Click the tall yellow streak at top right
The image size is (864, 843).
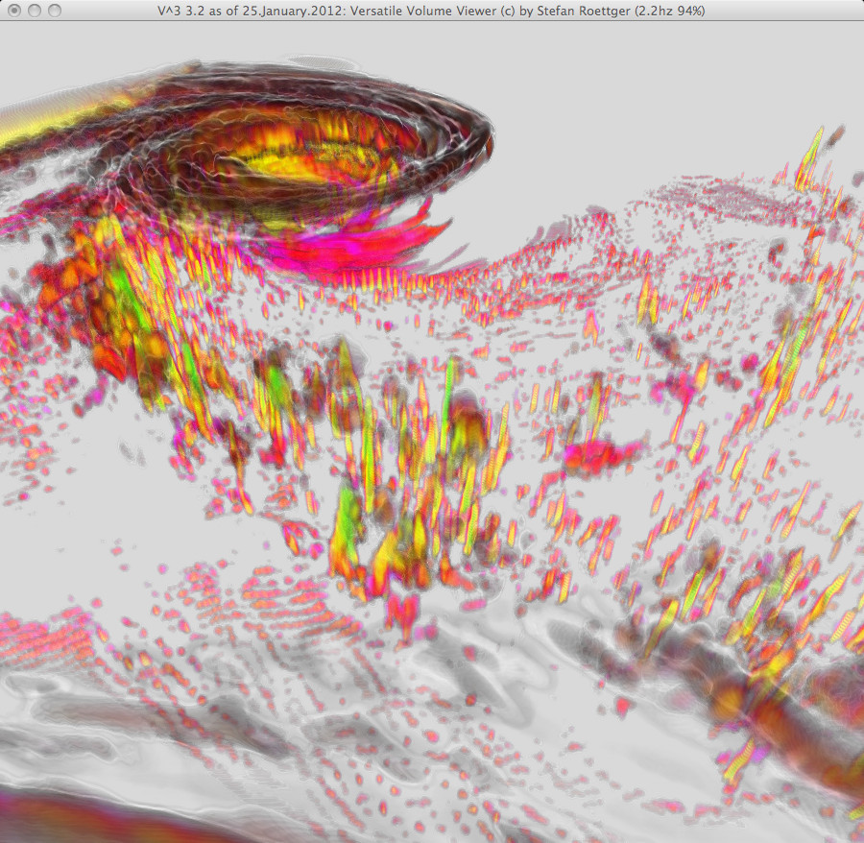pos(811,154)
